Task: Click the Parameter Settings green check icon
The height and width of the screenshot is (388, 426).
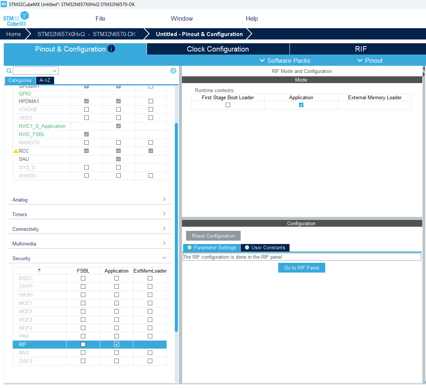Action: point(190,247)
